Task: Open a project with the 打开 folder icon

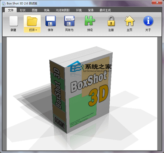Action: click(x=32, y=21)
